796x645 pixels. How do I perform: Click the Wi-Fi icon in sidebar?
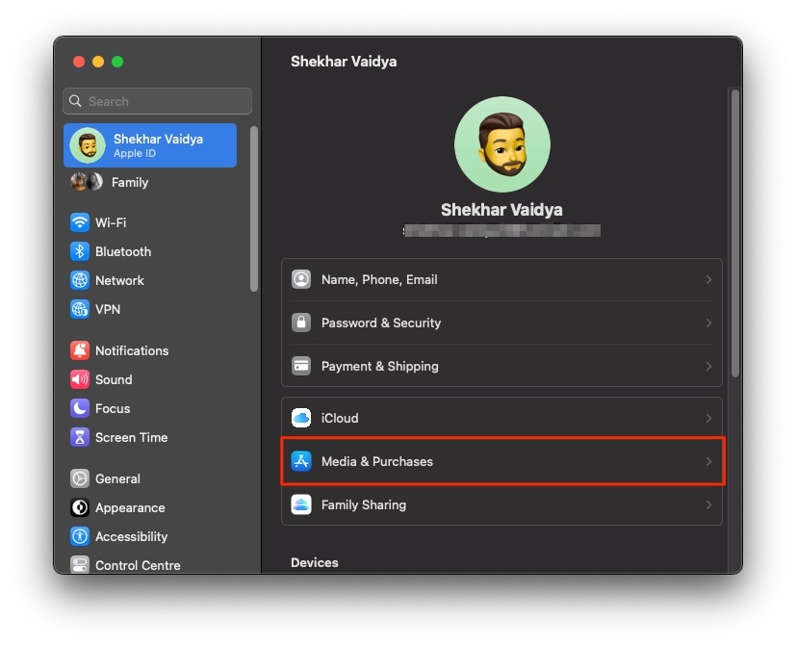(80, 222)
